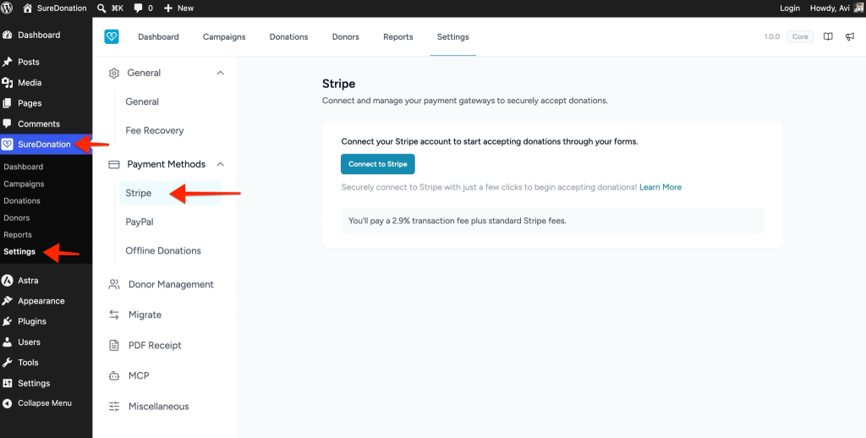This screenshot has width=866, height=438.
Task: Open the Donors tab
Action: point(346,37)
